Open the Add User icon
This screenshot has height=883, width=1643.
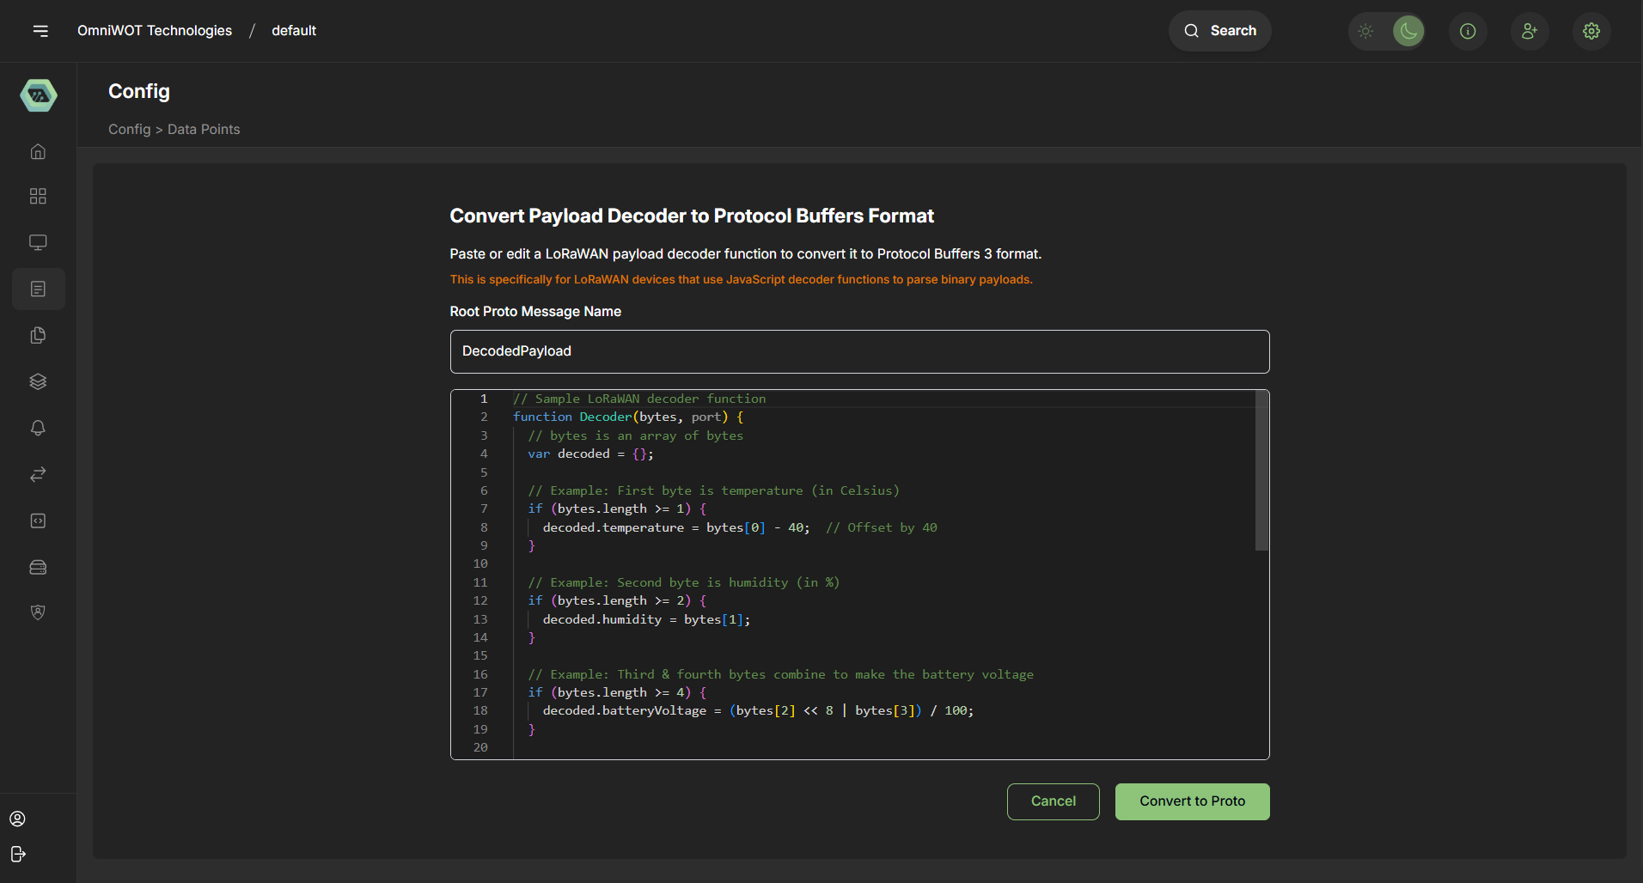(x=1530, y=31)
